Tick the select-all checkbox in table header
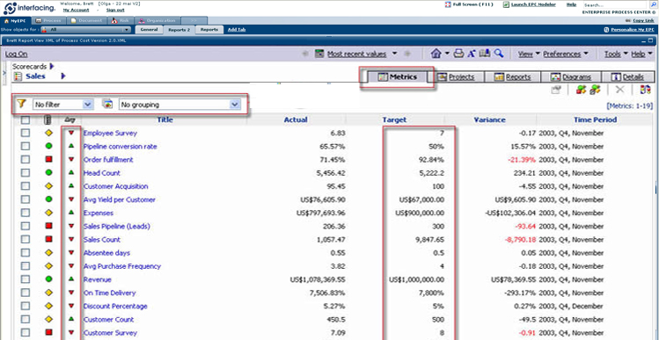This screenshot has height=340, width=659. (x=26, y=120)
